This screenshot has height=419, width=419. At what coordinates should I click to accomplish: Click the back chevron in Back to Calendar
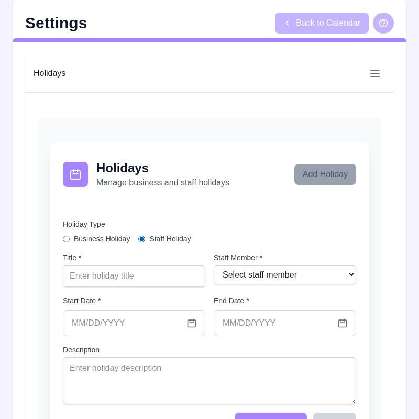click(287, 23)
